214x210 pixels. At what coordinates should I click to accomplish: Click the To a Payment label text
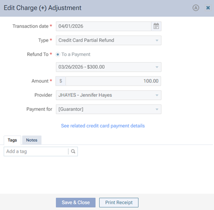point(76,54)
